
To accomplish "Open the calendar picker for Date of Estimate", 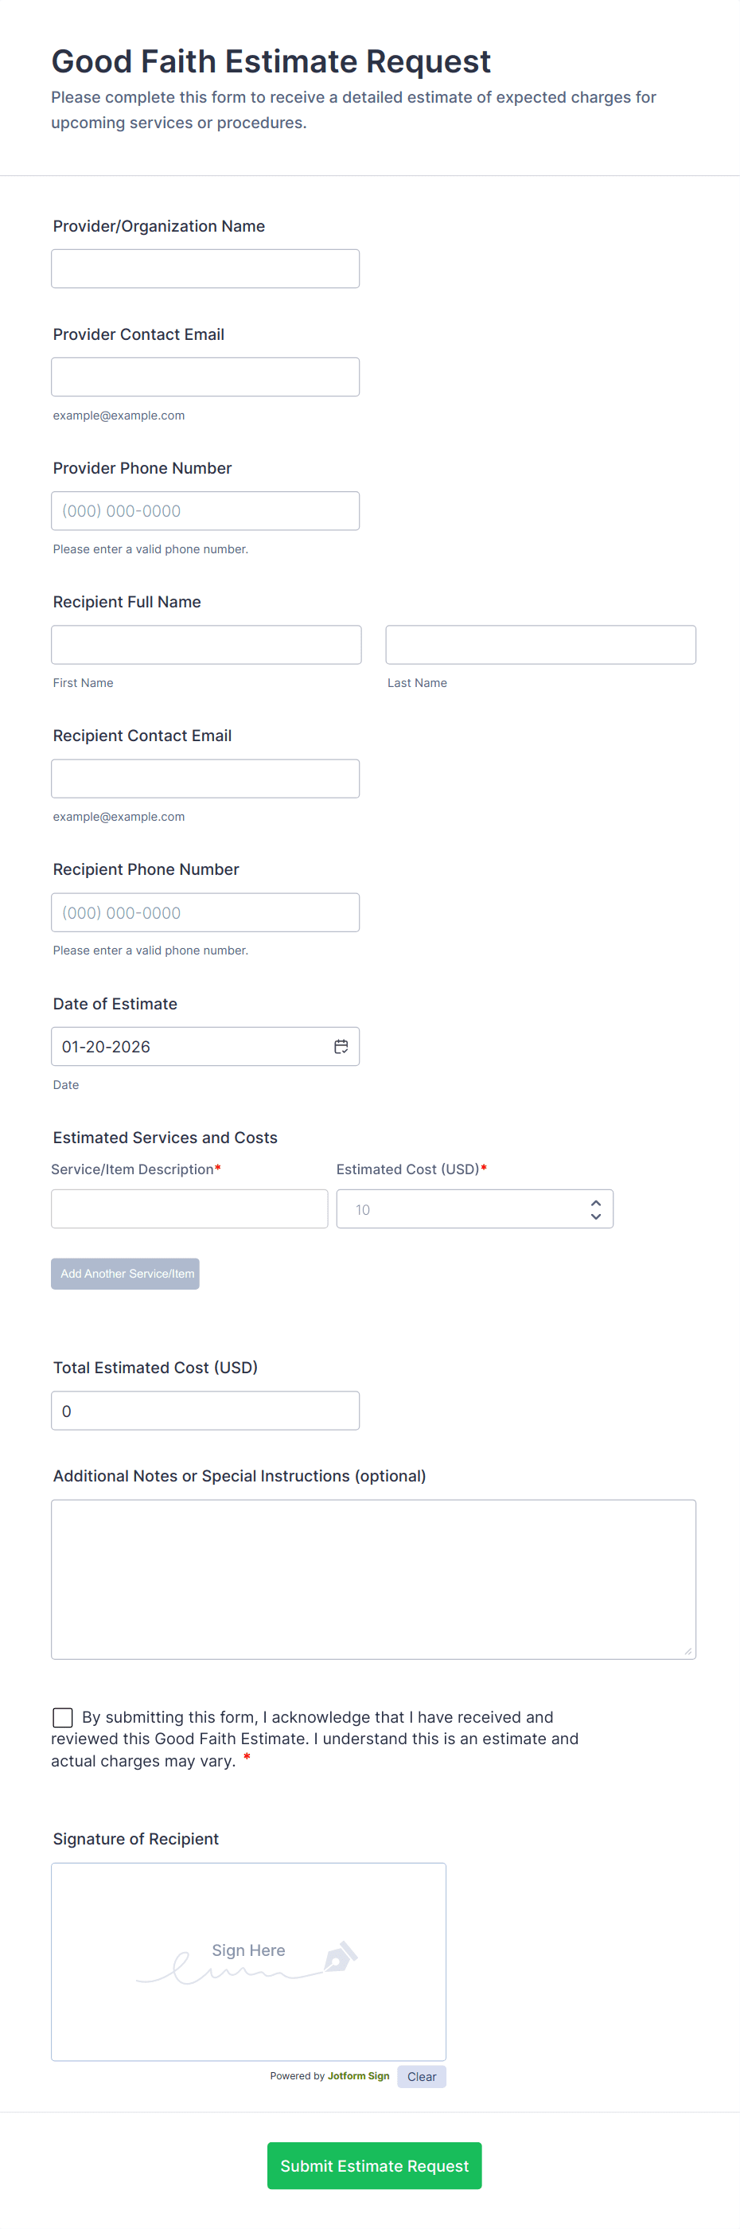I will tap(341, 1046).
